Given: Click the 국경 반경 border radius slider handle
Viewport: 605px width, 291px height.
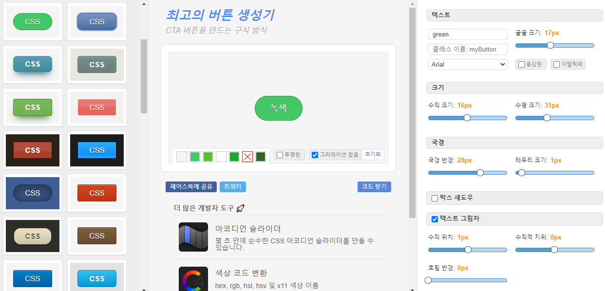Looking at the screenshot, I should [480, 172].
